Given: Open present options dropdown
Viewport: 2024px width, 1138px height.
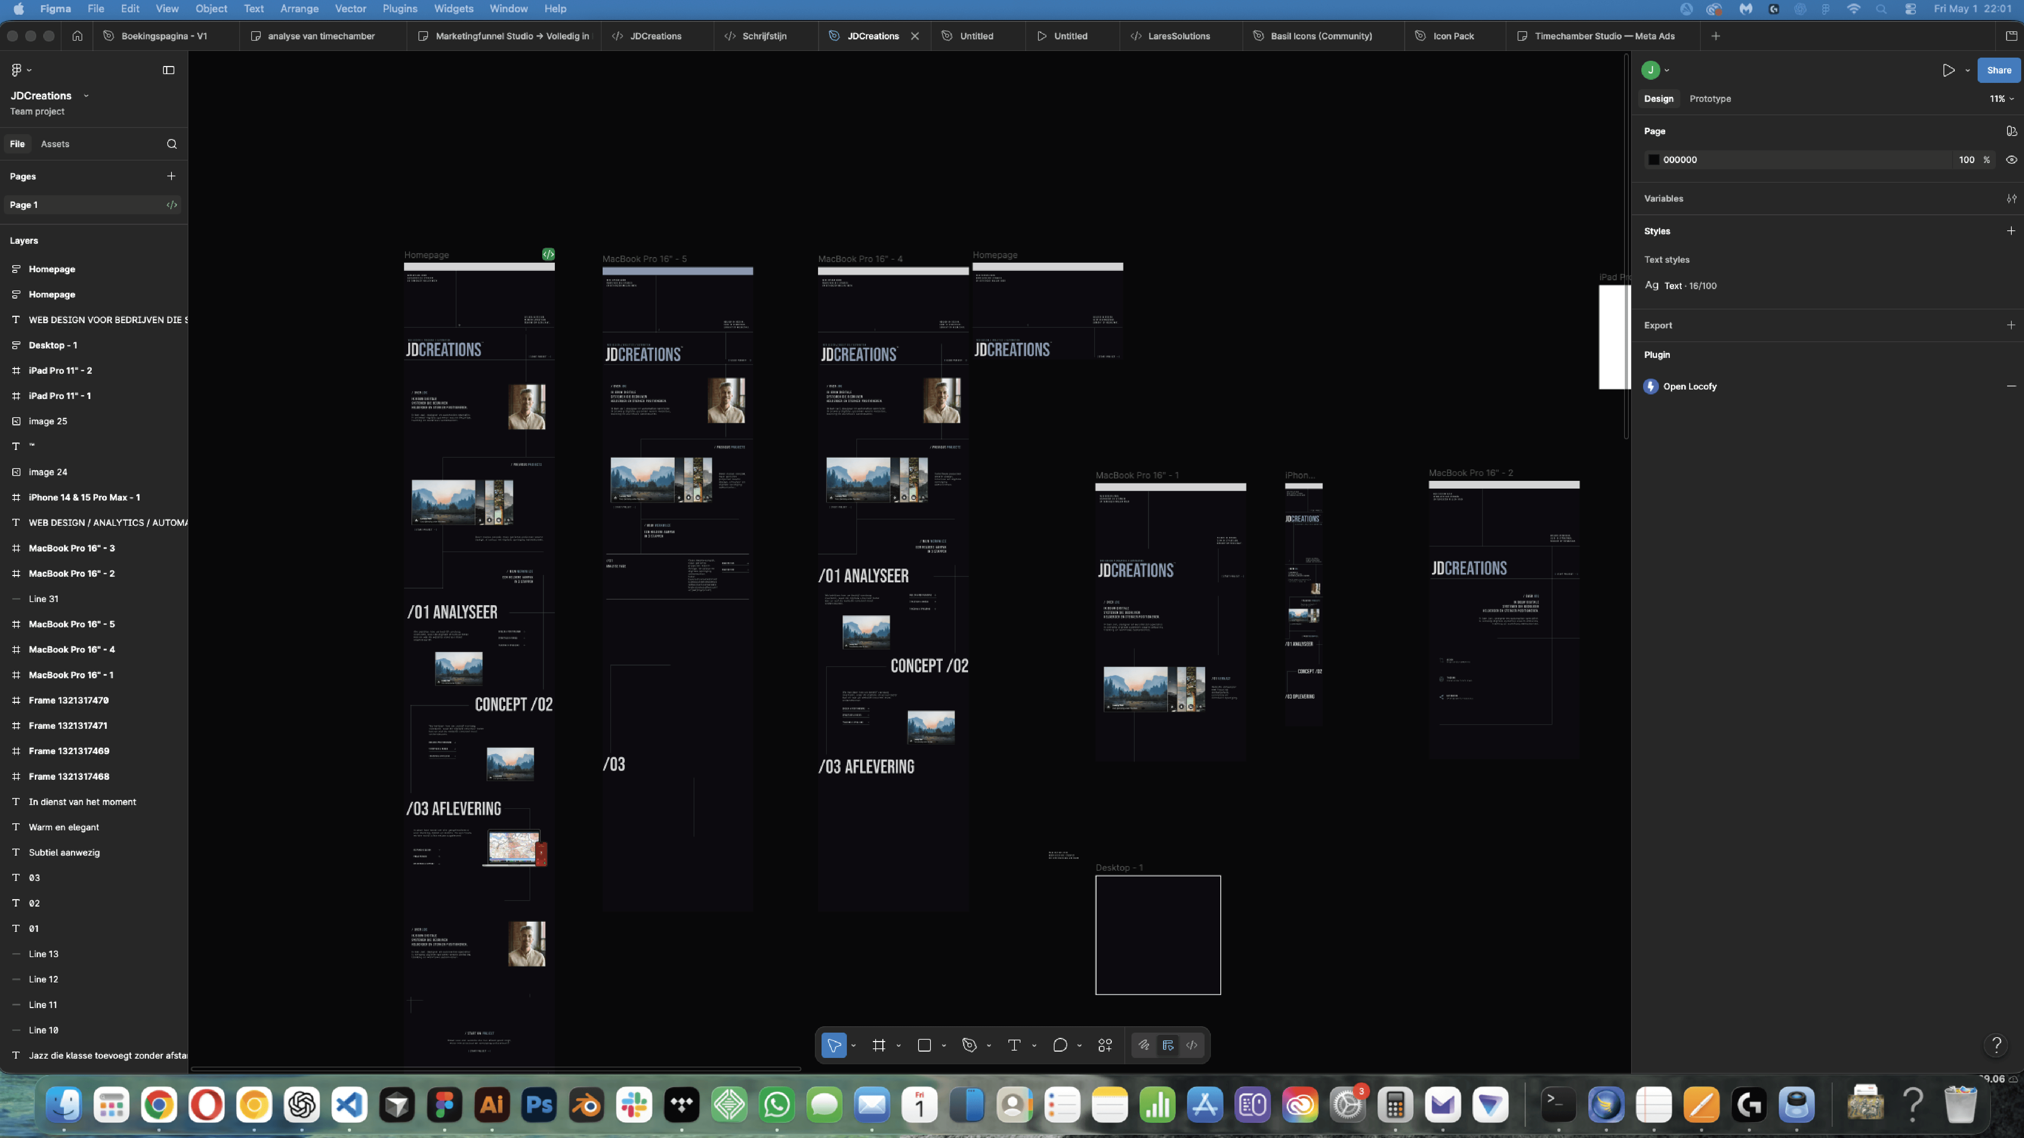Looking at the screenshot, I should pyautogui.click(x=1967, y=70).
